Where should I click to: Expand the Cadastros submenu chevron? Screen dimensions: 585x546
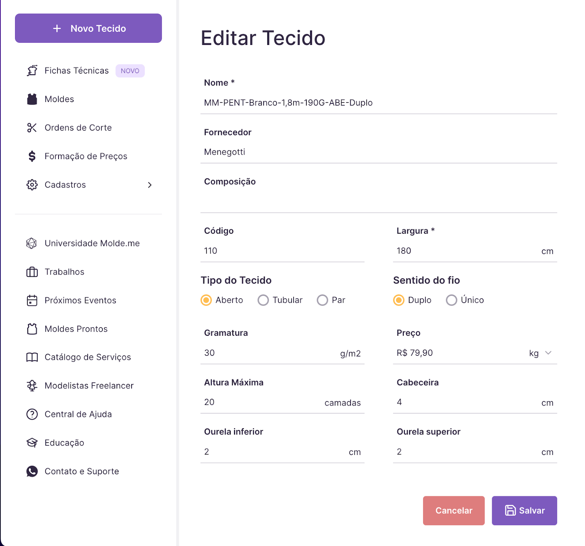coord(150,185)
